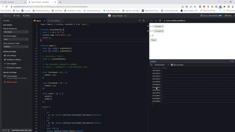
Task: Click the console filter funnel icon
Action: [x=168, y=65]
